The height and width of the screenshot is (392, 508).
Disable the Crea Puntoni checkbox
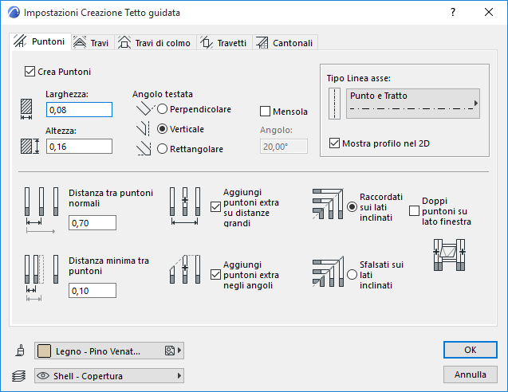coord(31,72)
